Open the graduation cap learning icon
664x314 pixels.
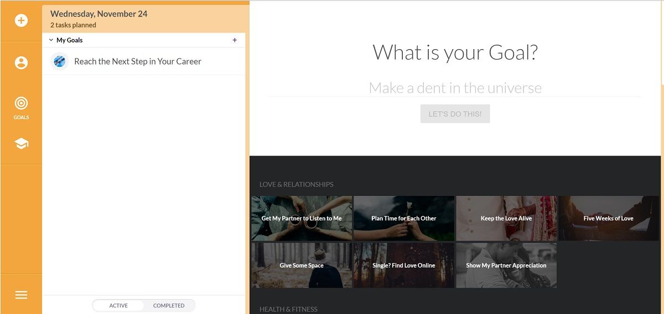point(21,144)
